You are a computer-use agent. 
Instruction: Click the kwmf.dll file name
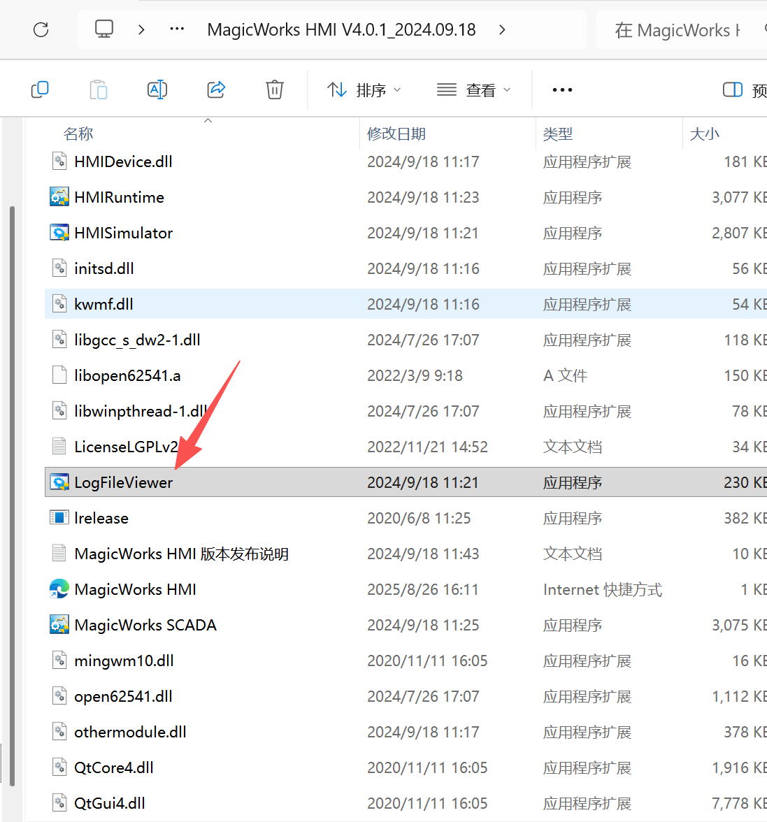coord(103,304)
